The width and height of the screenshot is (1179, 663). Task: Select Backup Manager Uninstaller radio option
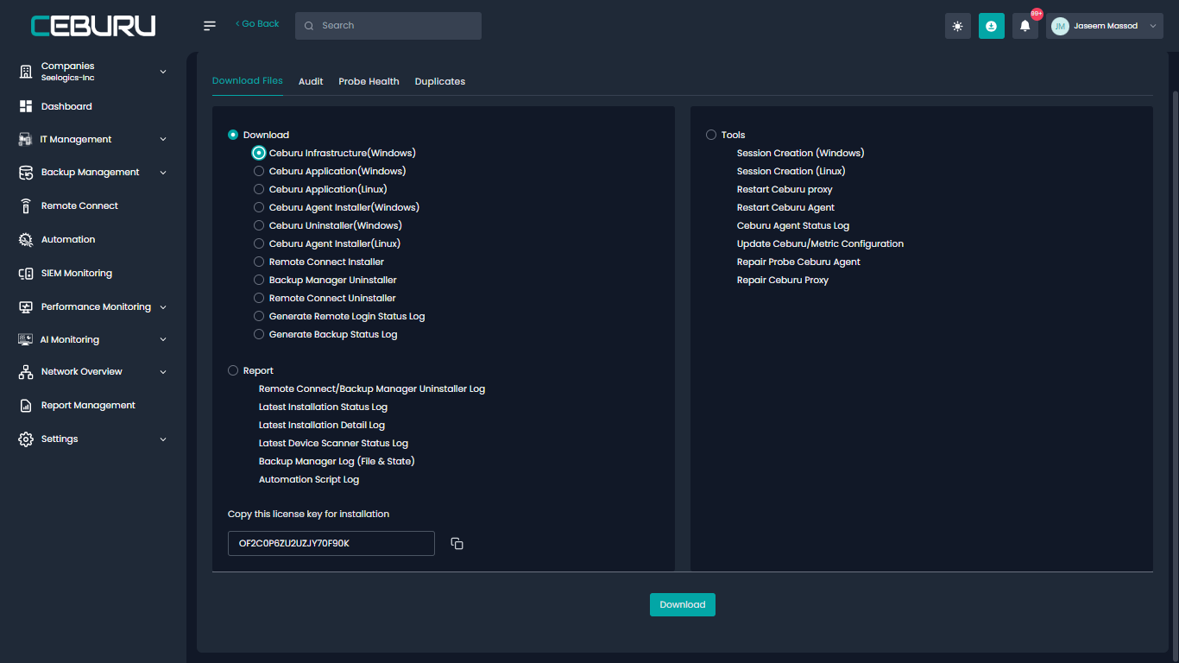coord(259,280)
